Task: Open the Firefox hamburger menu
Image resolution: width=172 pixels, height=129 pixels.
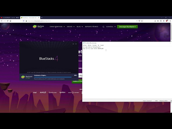Action: pos(170,21)
